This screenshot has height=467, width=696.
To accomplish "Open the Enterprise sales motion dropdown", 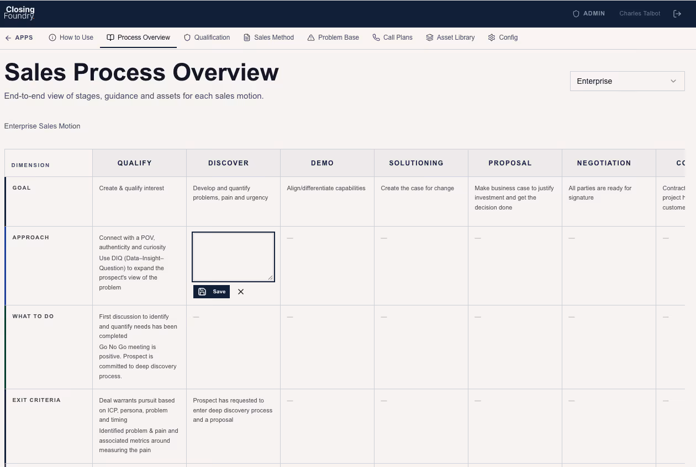I will coord(627,81).
